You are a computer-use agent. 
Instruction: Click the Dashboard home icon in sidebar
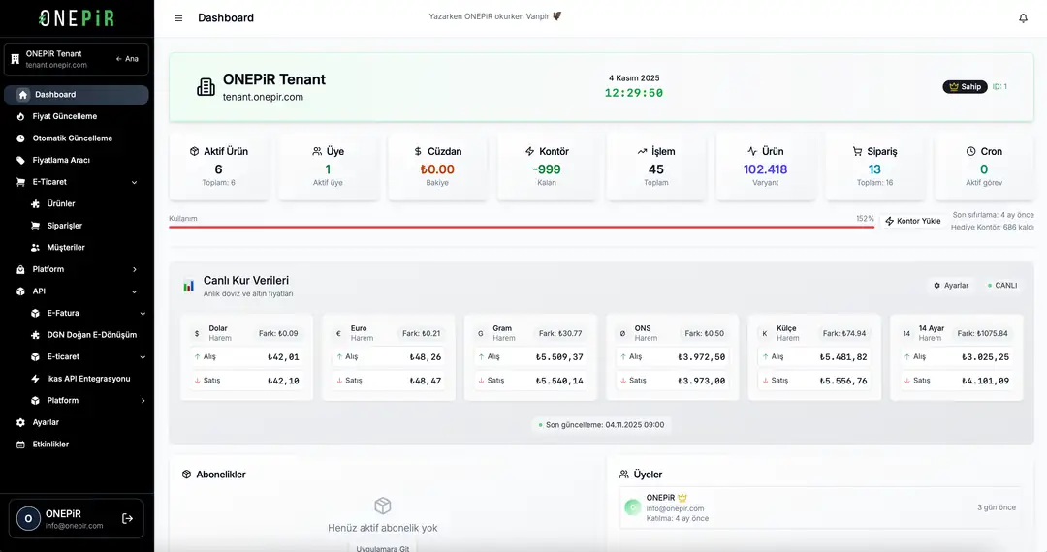point(23,95)
